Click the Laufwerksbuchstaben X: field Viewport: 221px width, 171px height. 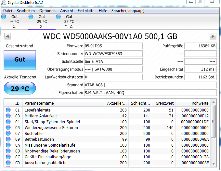(113, 77)
